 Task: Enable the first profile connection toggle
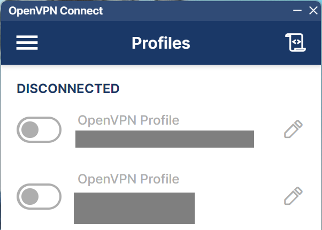pyautogui.click(x=39, y=129)
